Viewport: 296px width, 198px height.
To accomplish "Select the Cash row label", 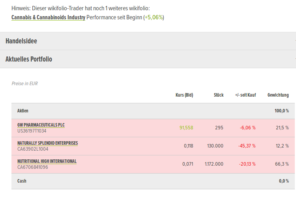I will (22, 181).
